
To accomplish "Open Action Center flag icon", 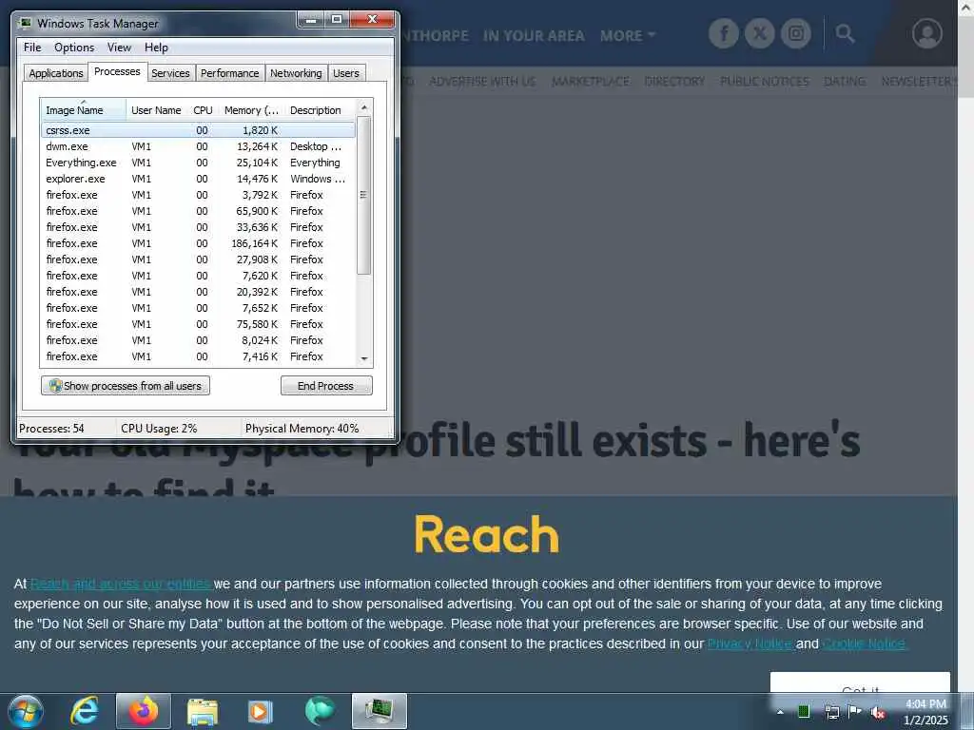I will pos(855,711).
